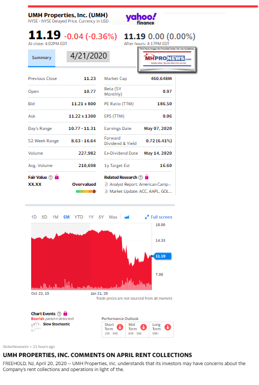Select the 1D chart range
The width and height of the screenshot is (259, 385).
coord(34,217)
